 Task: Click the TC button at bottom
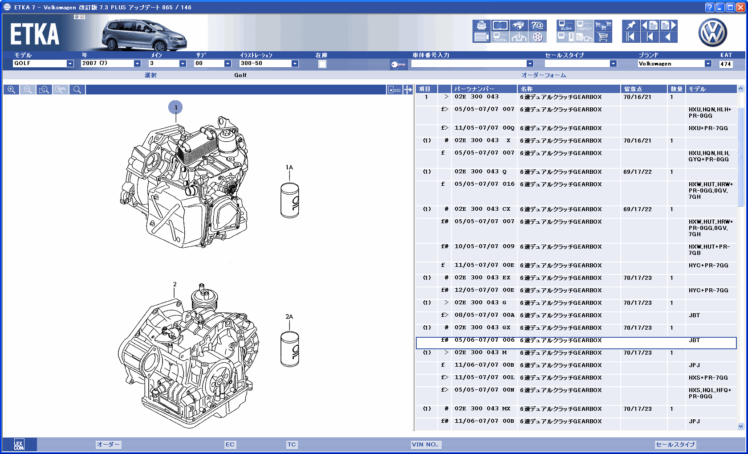[292, 445]
